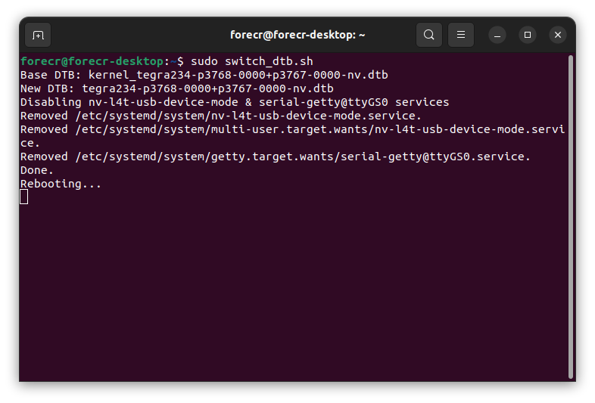The height and width of the screenshot is (403, 595).
Task: Click the wrapped "ce." text line
Action: pos(30,144)
